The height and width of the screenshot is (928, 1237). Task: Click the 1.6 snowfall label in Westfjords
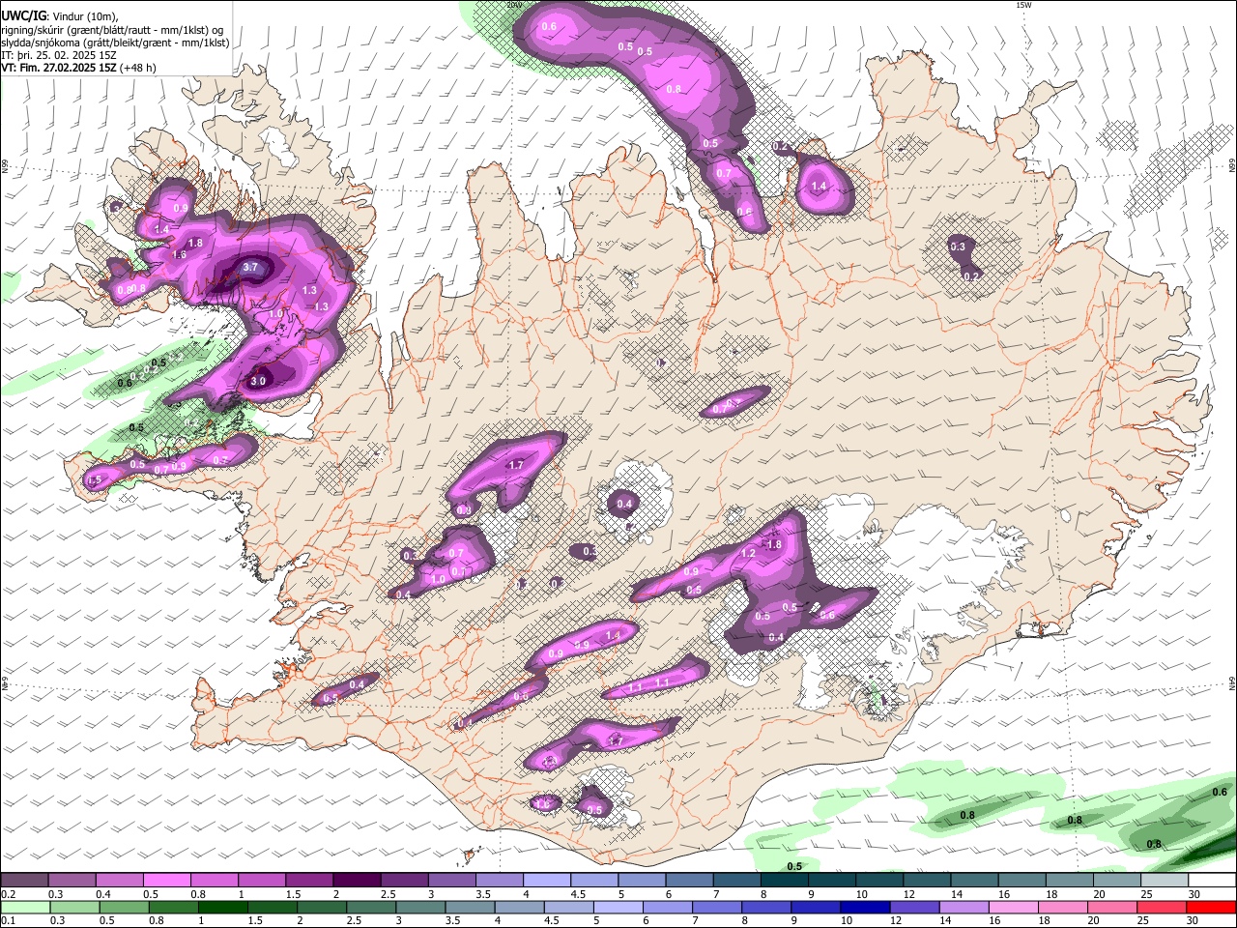[x=179, y=254]
